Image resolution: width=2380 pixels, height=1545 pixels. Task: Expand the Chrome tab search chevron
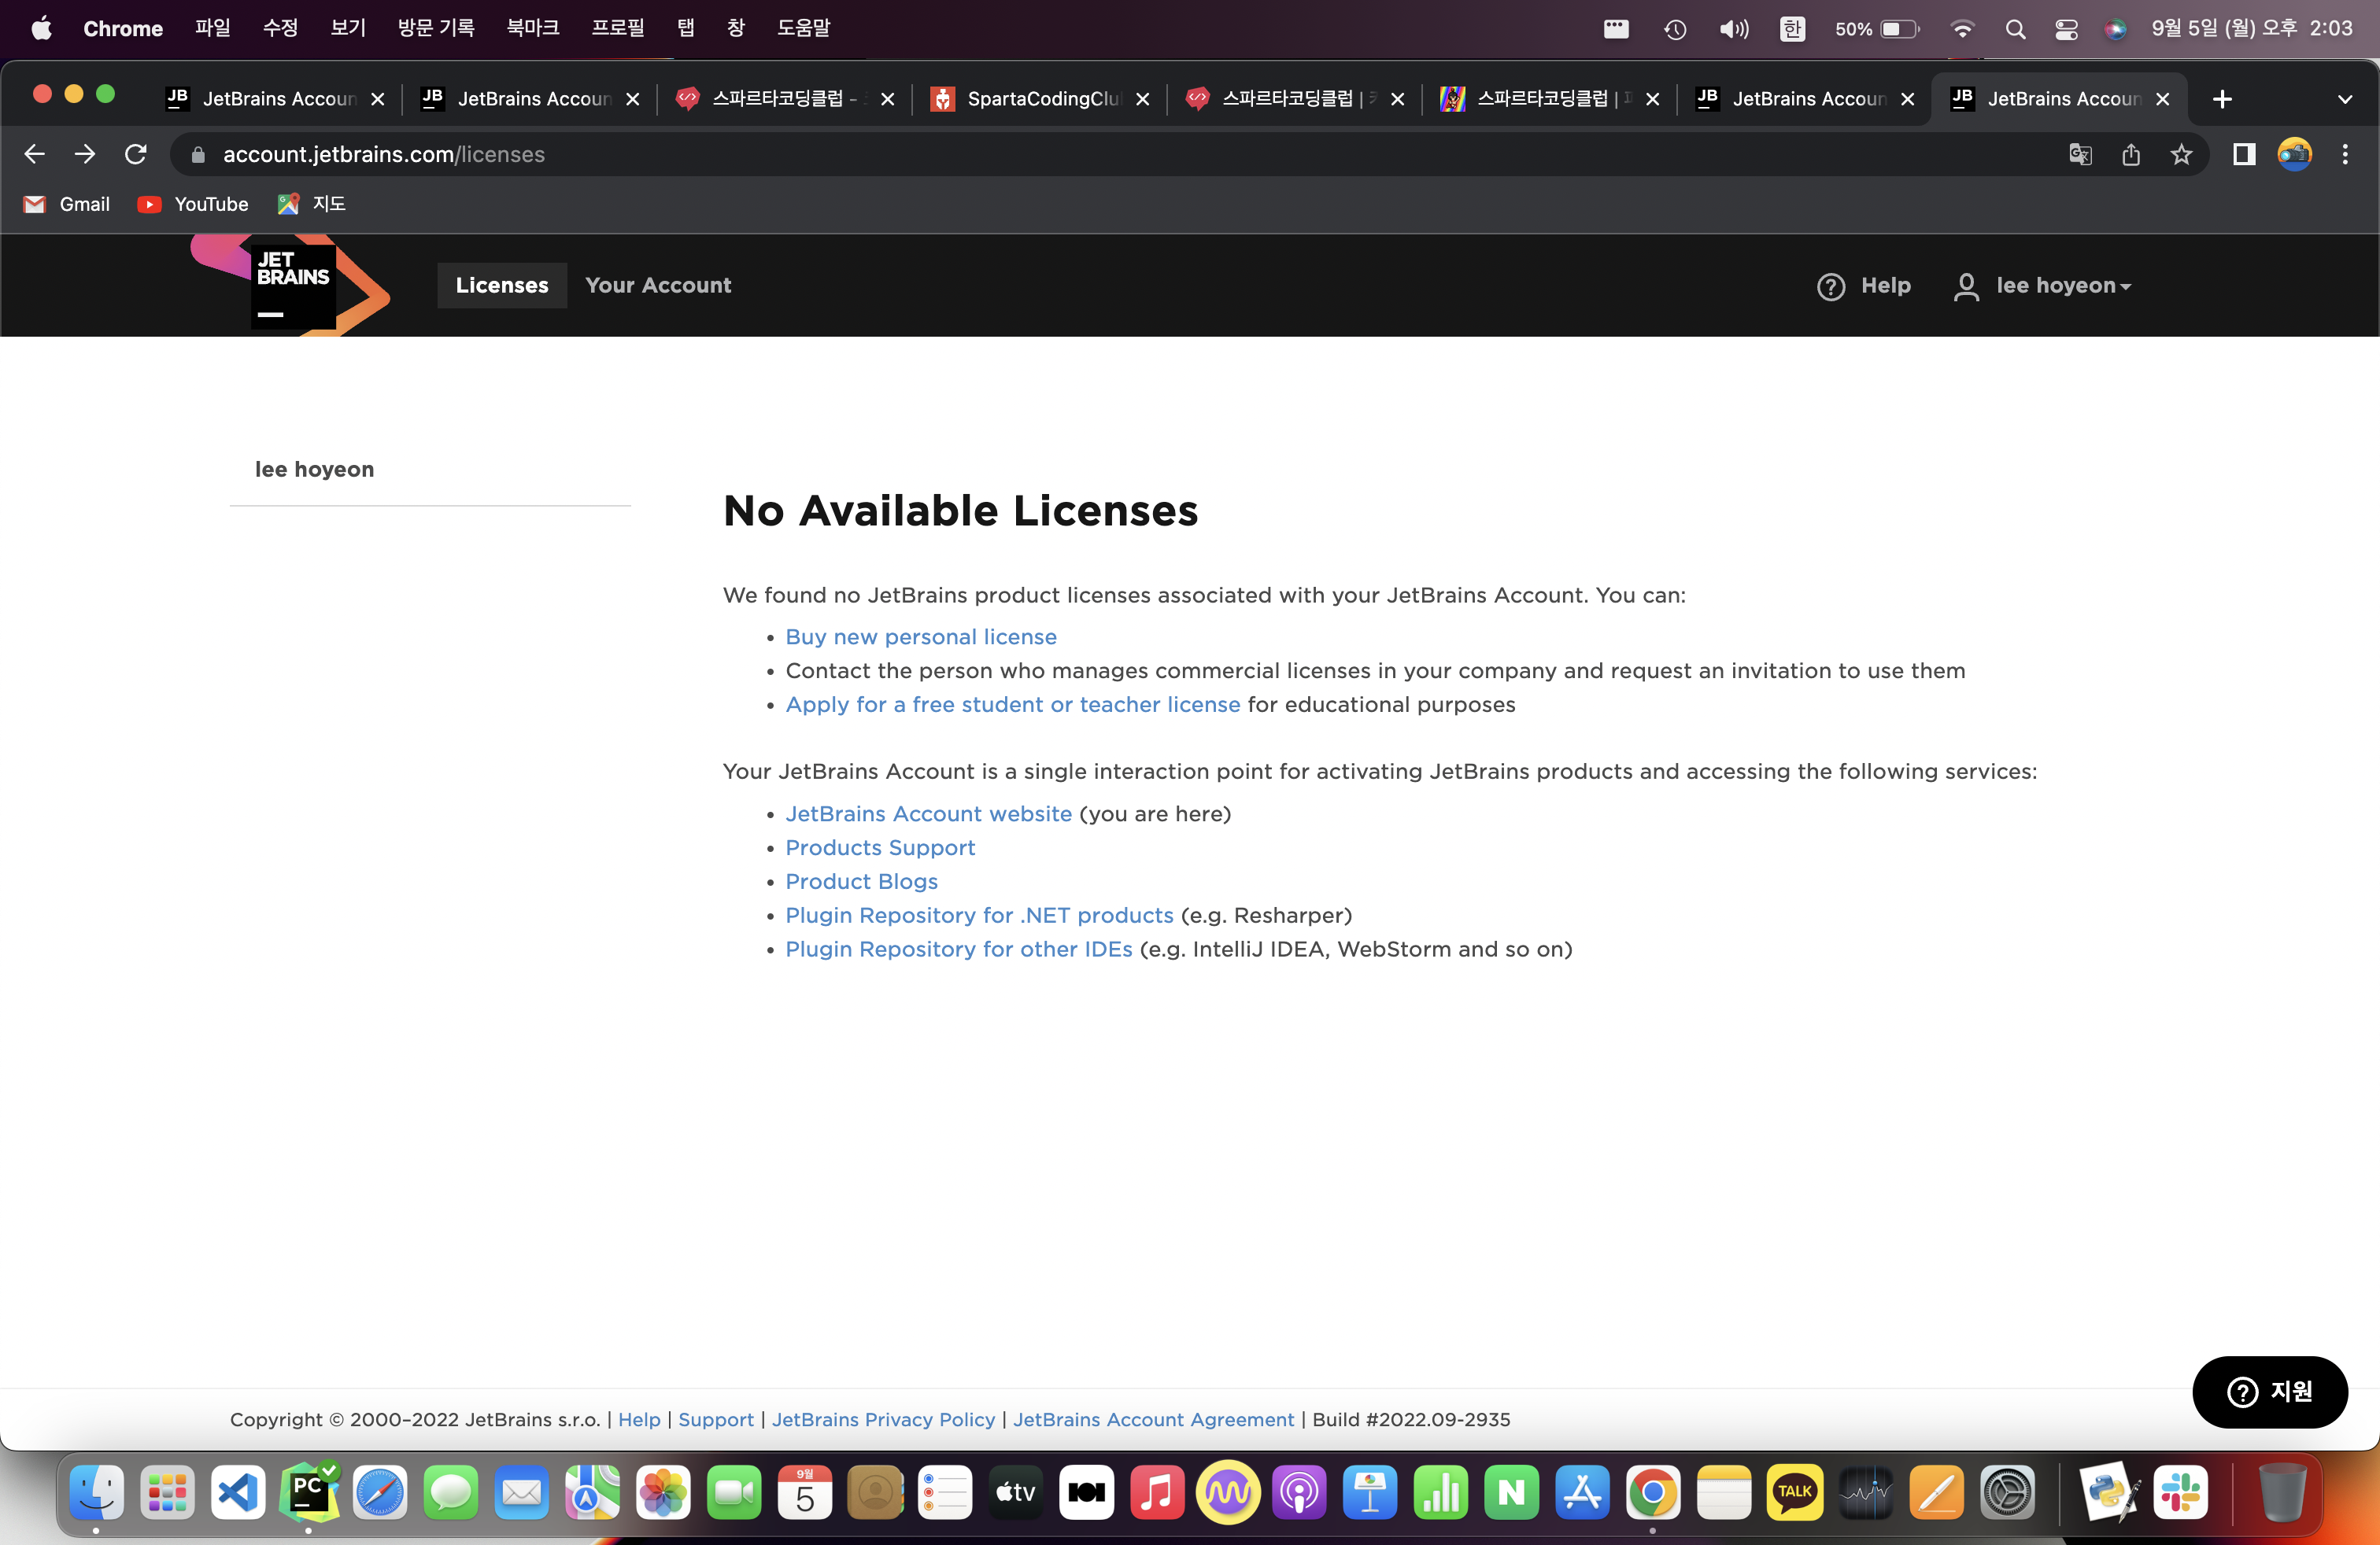coord(2344,99)
